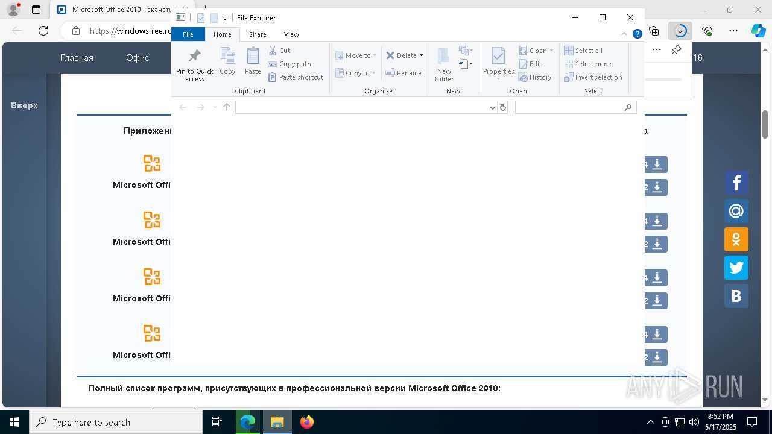
Task: Show hidden tray icons chevron
Action: click(650, 422)
